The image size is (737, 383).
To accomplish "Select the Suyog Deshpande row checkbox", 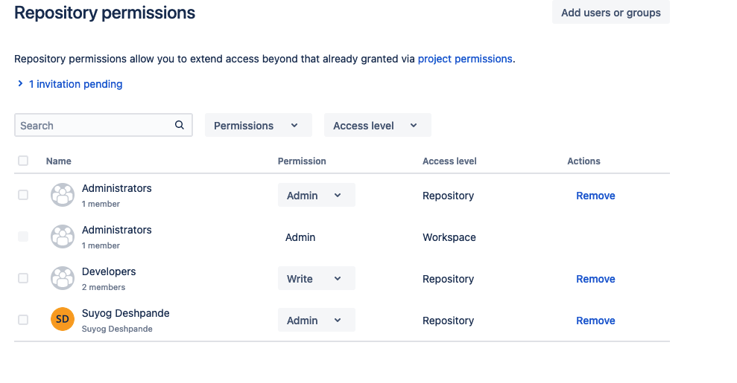I will (23, 320).
